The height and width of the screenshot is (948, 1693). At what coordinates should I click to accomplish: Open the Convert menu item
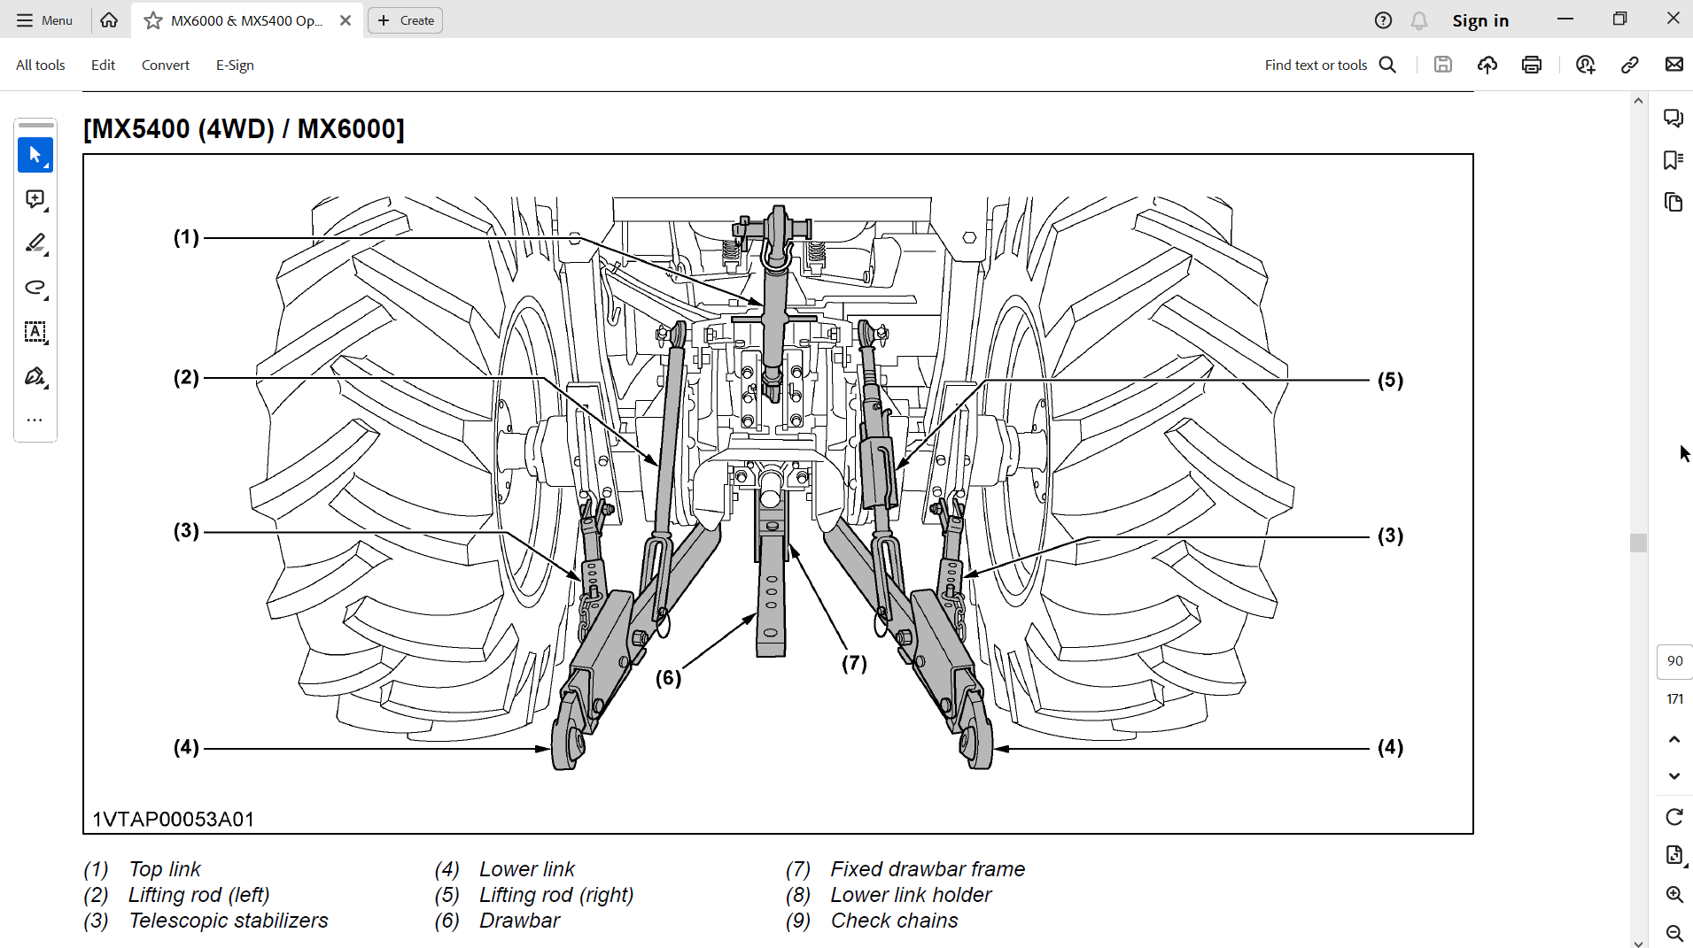[x=166, y=65]
